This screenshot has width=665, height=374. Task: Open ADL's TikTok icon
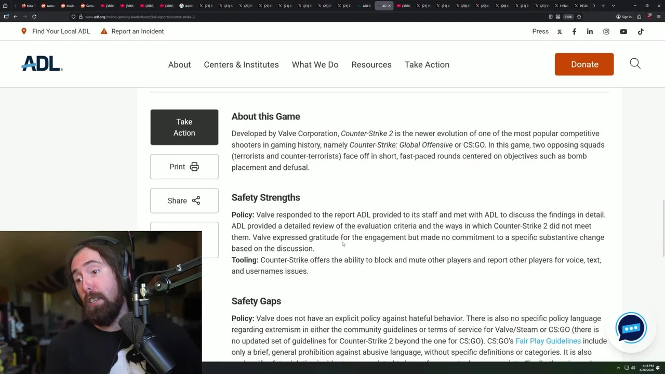coord(641,32)
